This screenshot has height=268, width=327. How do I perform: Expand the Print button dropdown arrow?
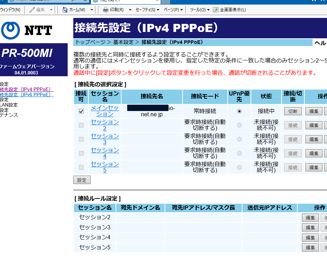coord(130,10)
